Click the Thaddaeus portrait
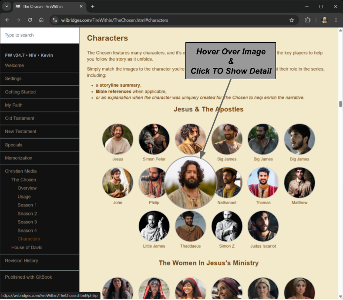Viewport: 343px width, 300px height. 190,226
